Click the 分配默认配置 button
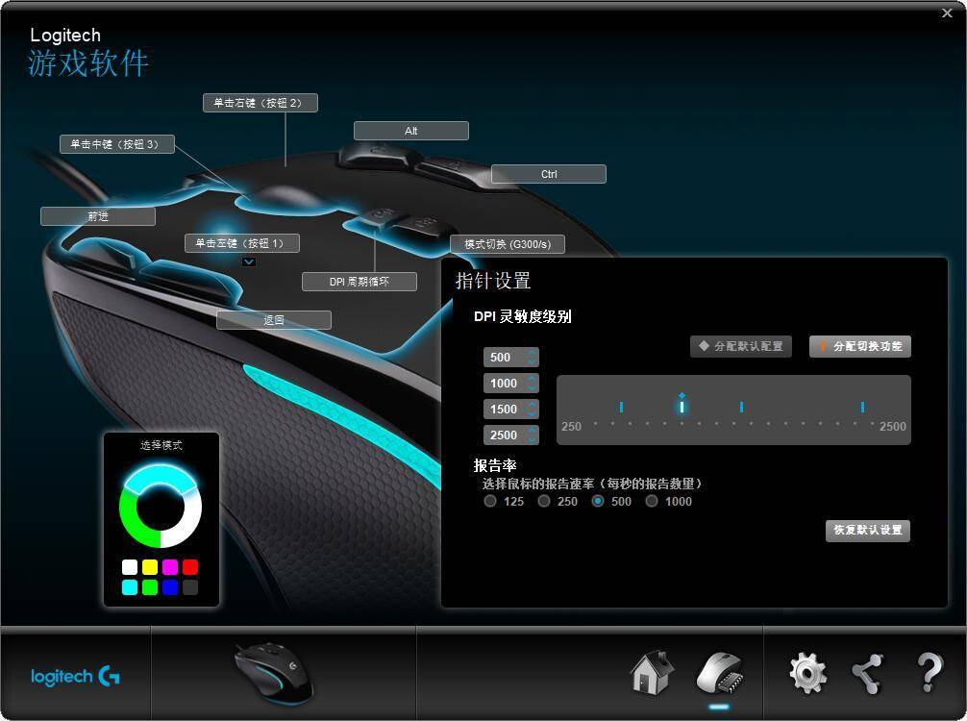The image size is (967, 721). click(741, 346)
